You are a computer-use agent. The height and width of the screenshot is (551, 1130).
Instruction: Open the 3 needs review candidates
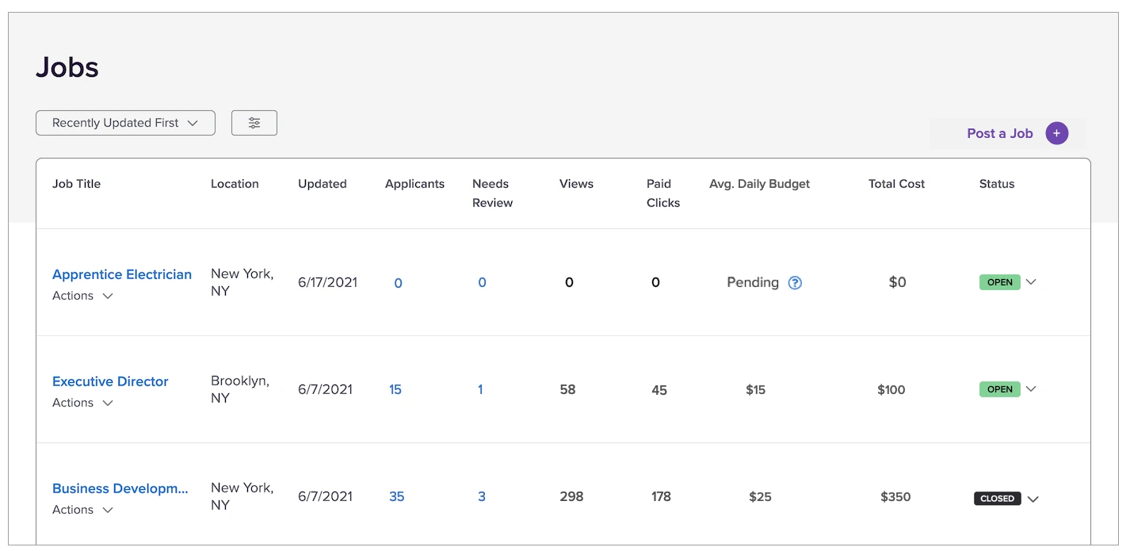coord(482,496)
